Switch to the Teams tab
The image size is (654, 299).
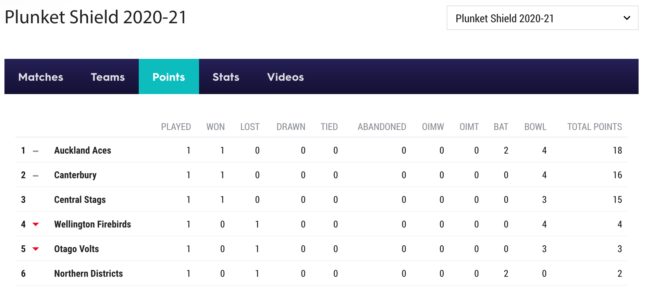click(x=108, y=77)
